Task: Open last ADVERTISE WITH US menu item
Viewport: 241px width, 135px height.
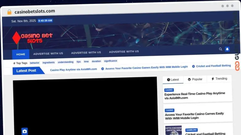Action: (x=124, y=52)
